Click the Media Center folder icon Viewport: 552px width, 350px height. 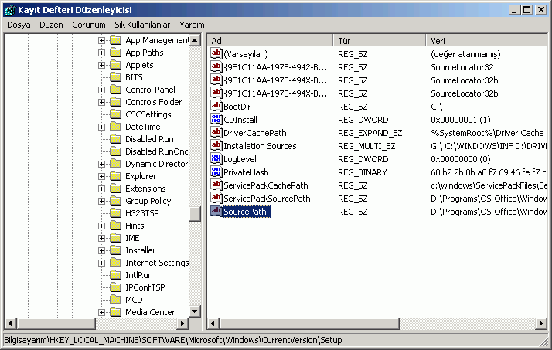pos(115,312)
